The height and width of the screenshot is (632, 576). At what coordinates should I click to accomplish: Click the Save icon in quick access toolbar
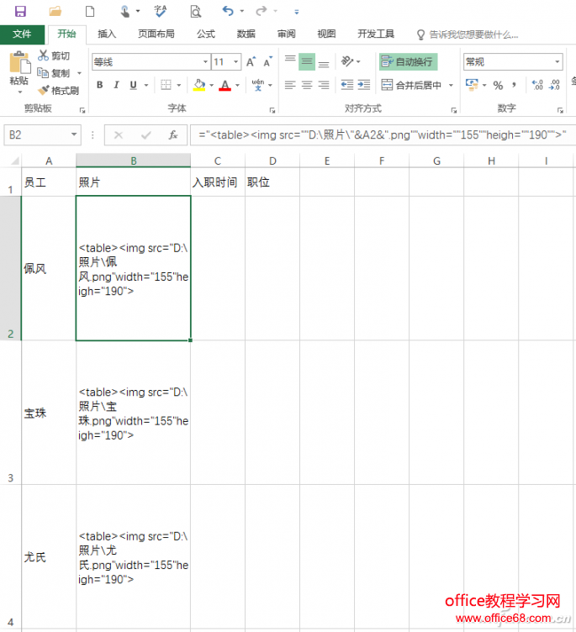[x=20, y=11]
